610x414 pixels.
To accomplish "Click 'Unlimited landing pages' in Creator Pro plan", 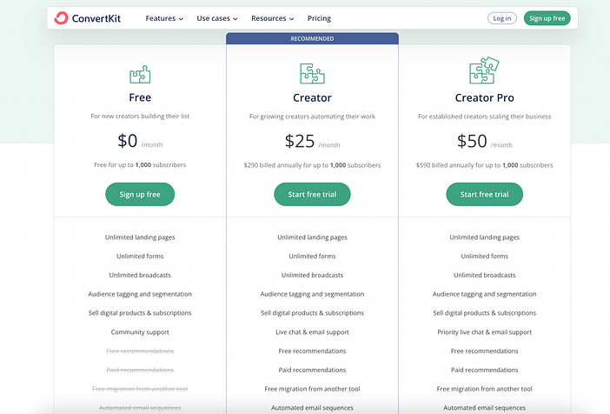I will tap(484, 237).
